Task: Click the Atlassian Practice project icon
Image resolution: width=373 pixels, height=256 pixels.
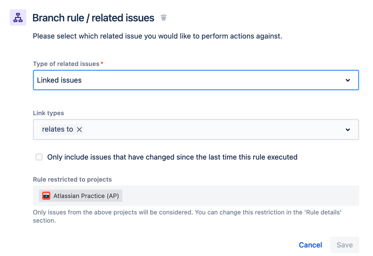Action: [x=46, y=196]
